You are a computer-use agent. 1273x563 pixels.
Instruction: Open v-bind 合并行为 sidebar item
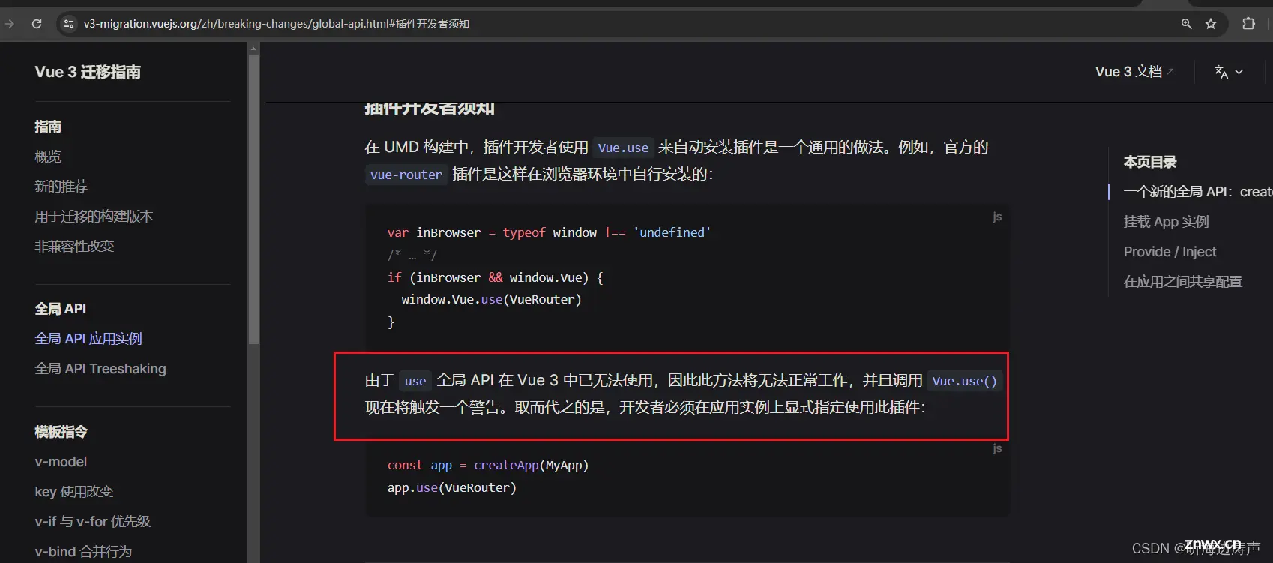pos(83,551)
